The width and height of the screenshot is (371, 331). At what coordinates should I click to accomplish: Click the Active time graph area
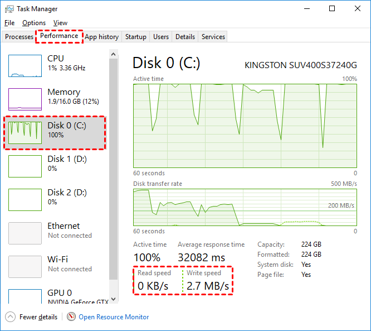(245, 125)
